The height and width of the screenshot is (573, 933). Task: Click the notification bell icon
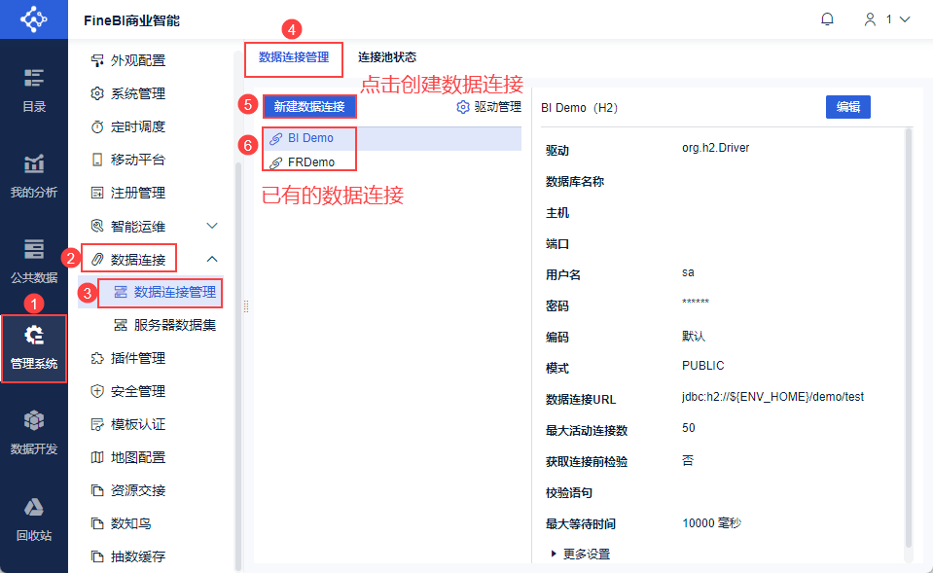click(827, 19)
